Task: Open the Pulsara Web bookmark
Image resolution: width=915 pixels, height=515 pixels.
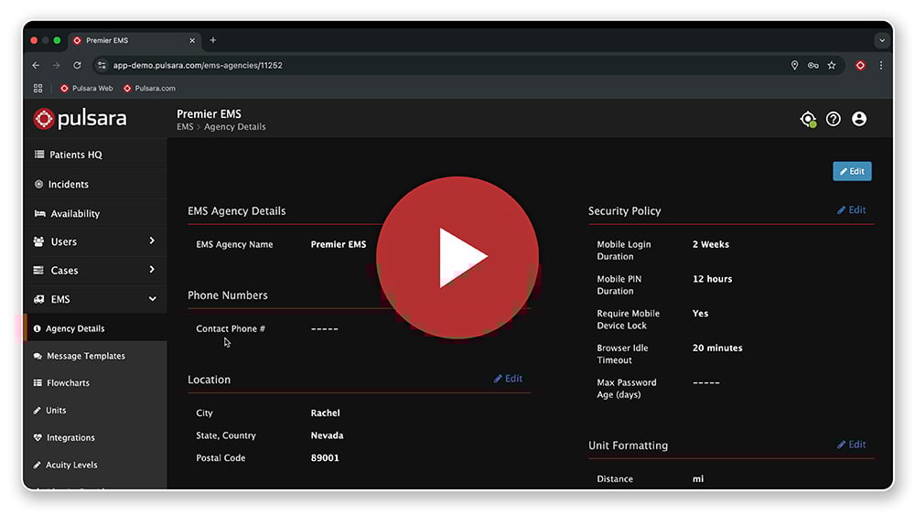Action: click(87, 89)
